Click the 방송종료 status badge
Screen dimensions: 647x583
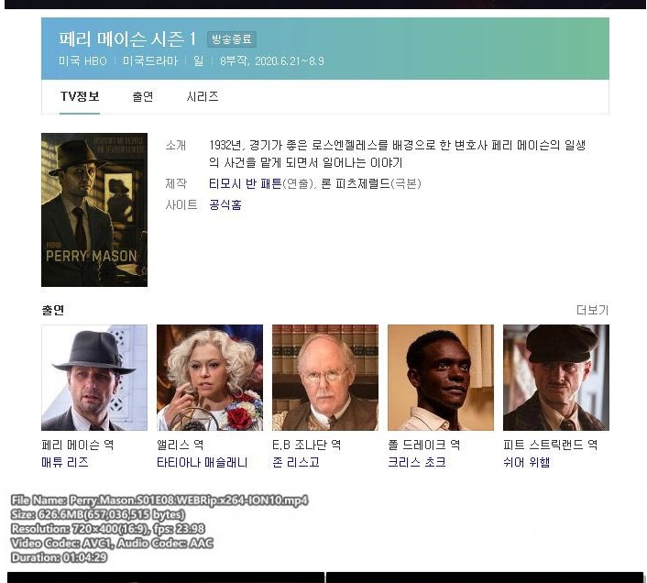coord(232,39)
